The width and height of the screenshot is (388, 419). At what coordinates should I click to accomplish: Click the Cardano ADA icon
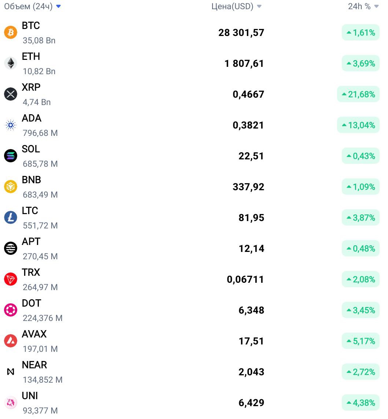pyautogui.click(x=11, y=125)
